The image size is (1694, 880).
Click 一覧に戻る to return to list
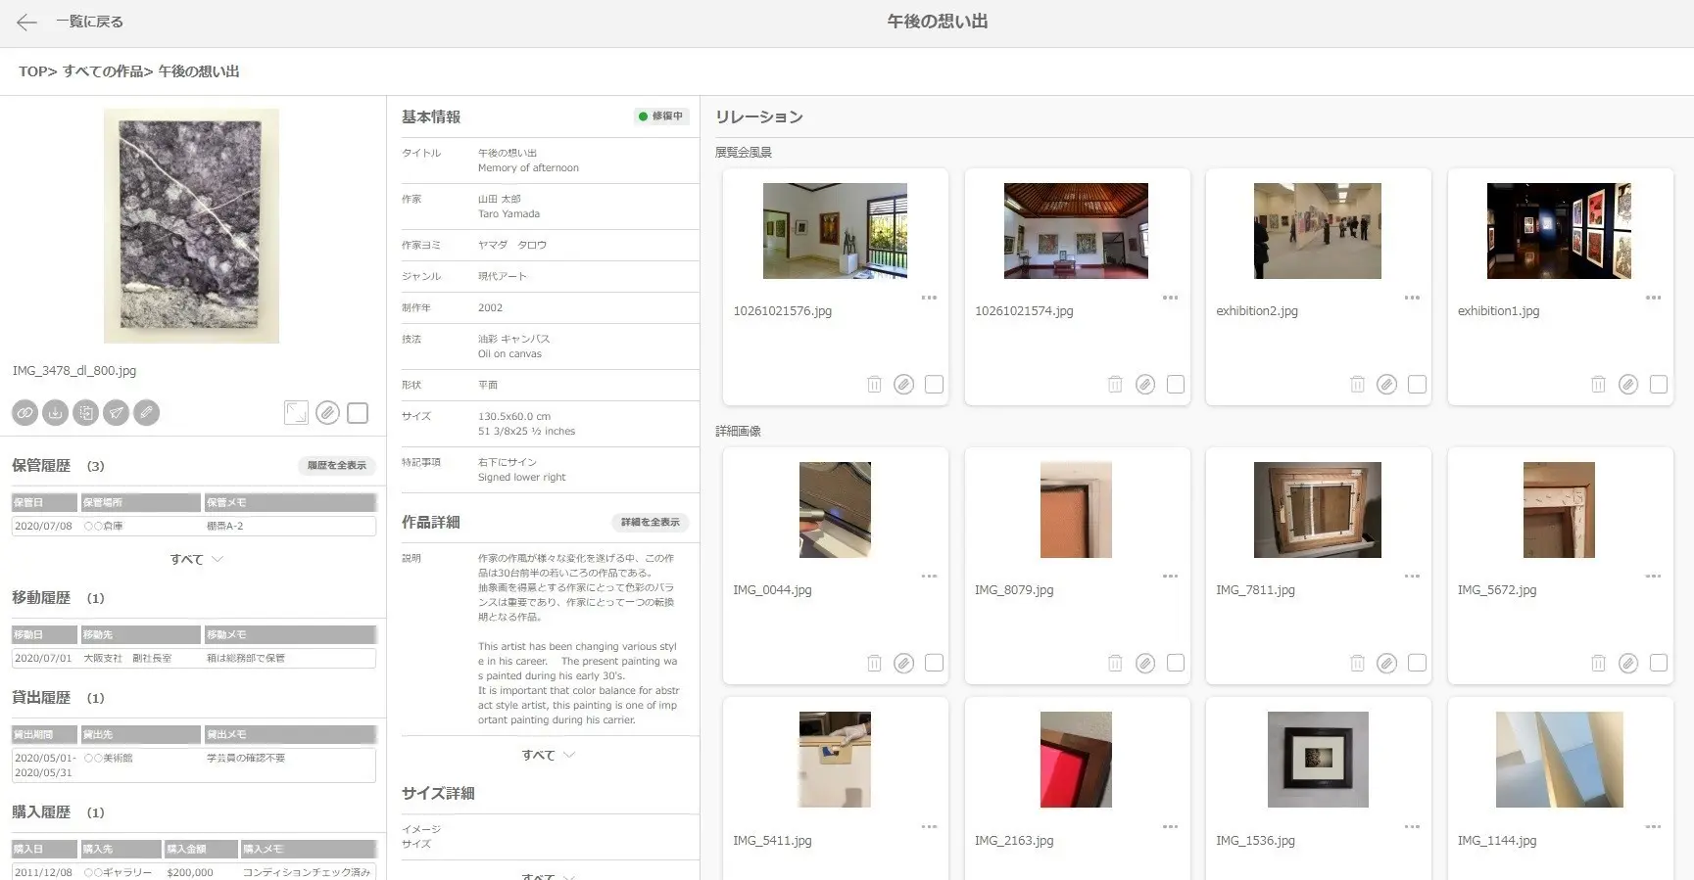pos(89,22)
